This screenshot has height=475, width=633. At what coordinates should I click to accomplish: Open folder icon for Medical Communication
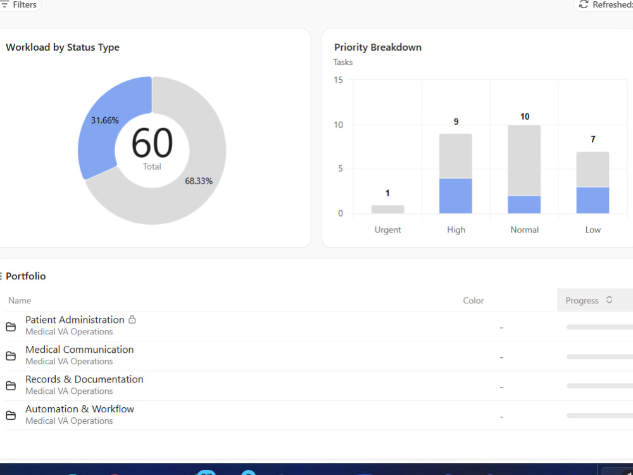coord(11,356)
